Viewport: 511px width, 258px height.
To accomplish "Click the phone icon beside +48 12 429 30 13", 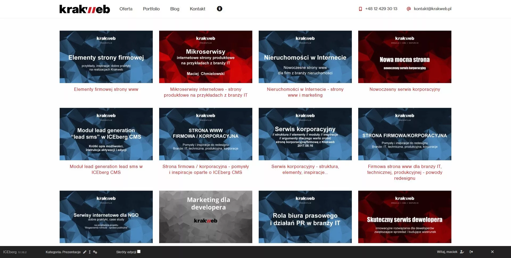I will click(x=360, y=9).
